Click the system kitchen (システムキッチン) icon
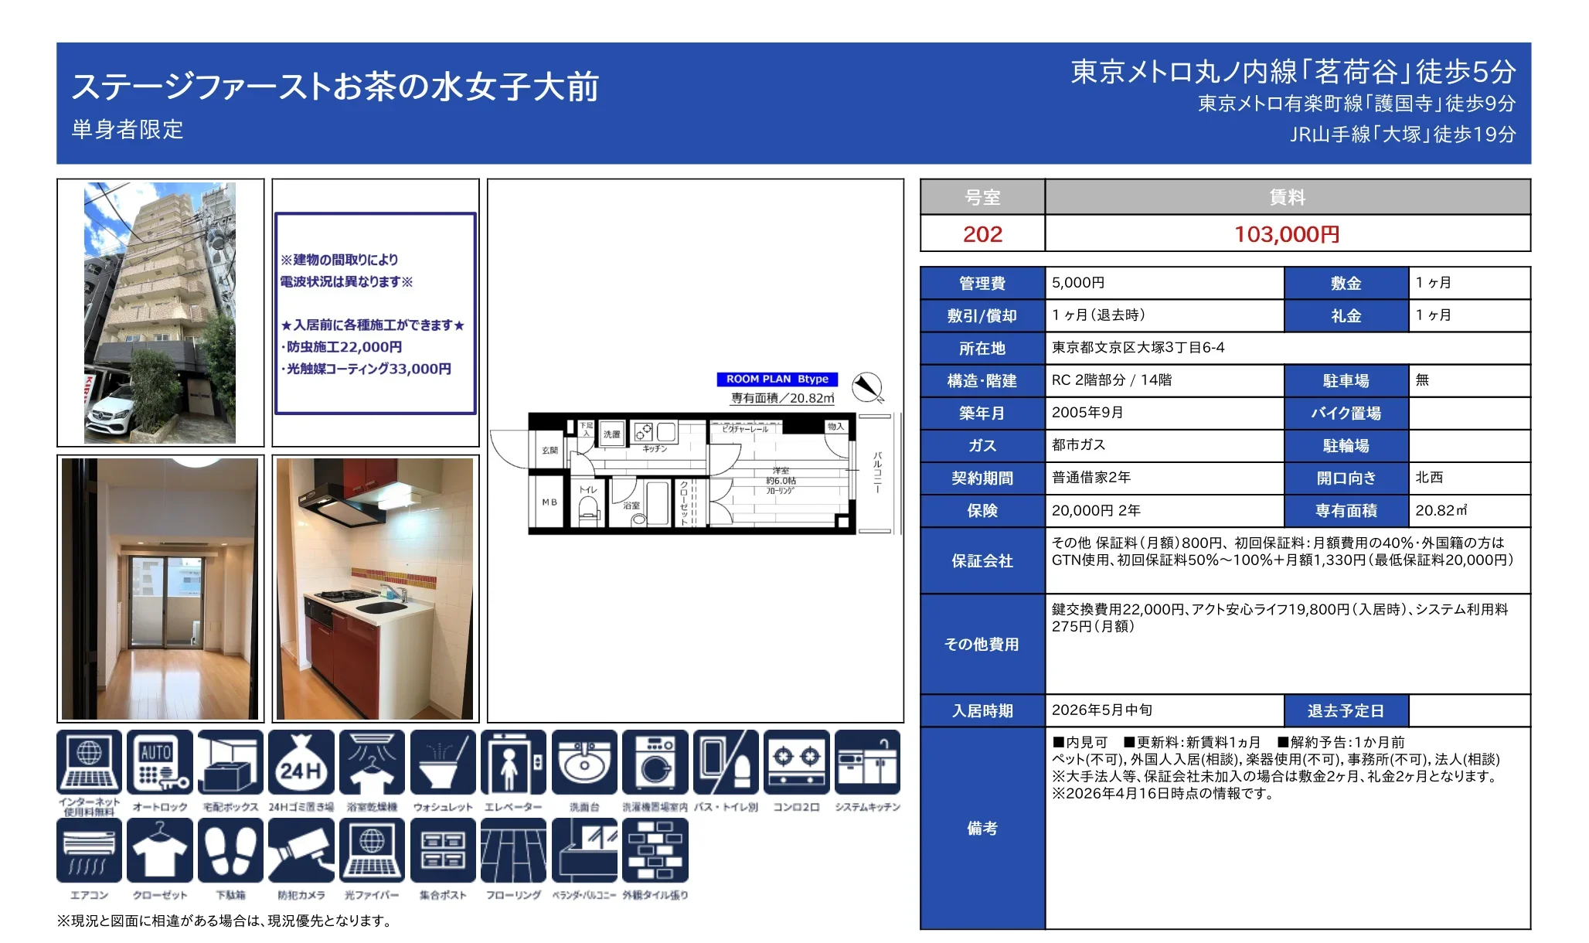This screenshot has width=1589, height=943. (x=867, y=762)
